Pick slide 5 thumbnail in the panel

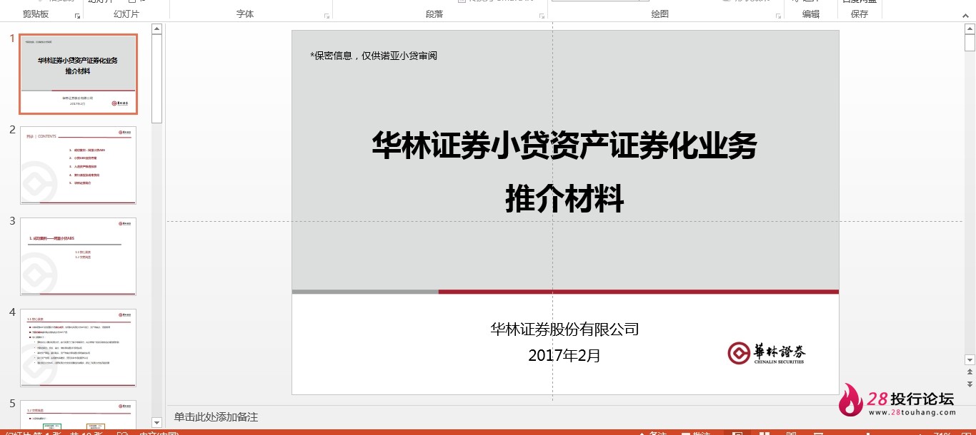[79, 414]
